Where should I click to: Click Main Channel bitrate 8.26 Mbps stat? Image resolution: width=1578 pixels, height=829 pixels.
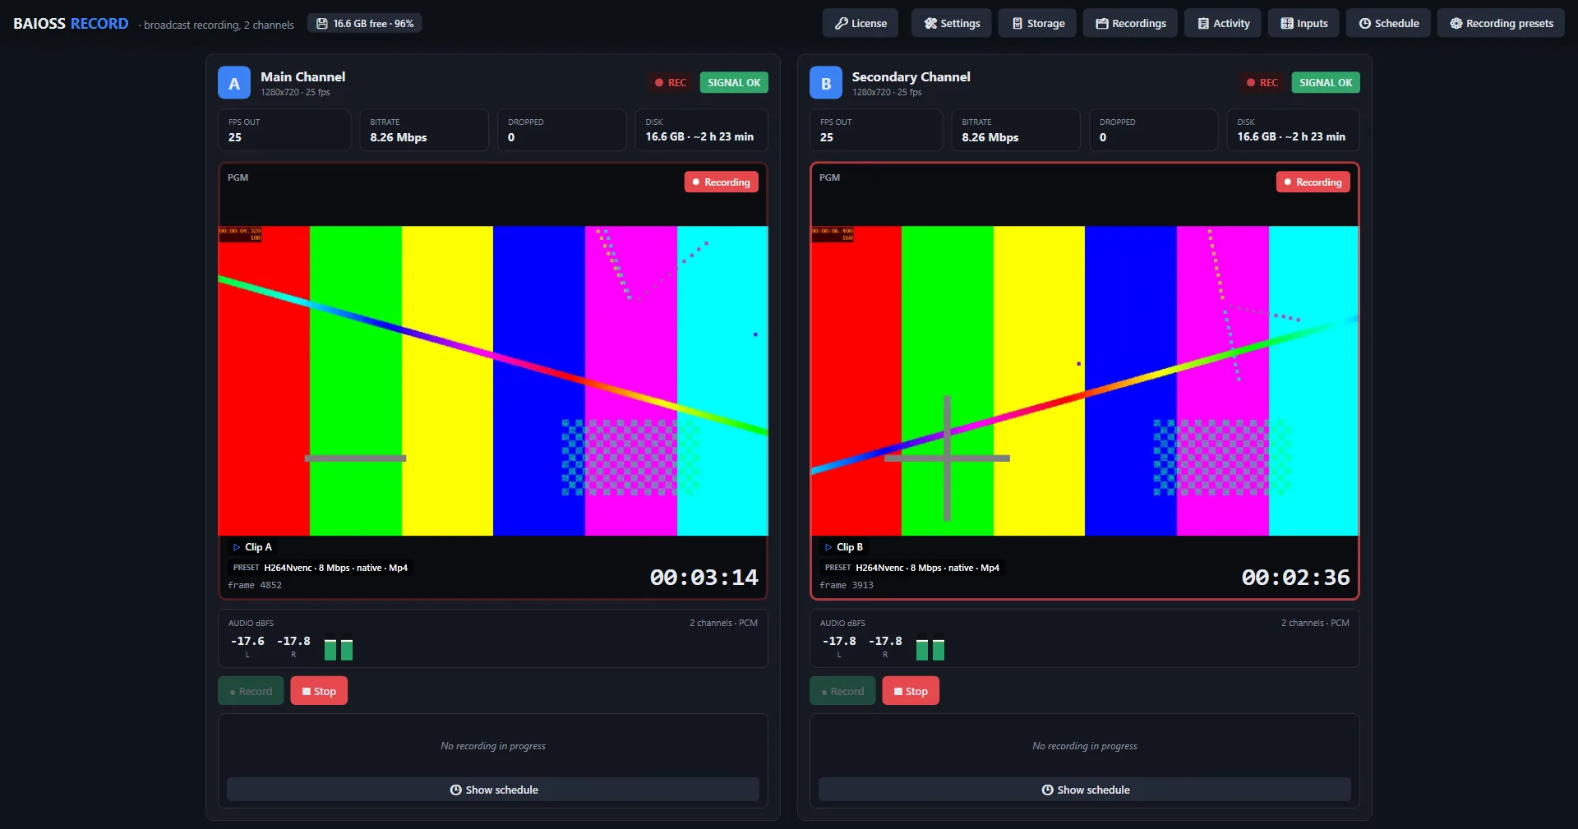[x=424, y=130]
